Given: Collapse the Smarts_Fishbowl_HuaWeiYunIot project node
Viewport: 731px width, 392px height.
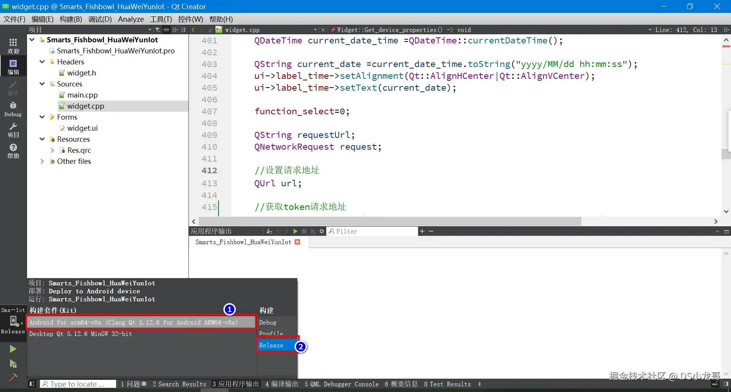Looking at the screenshot, I should point(32,40).
